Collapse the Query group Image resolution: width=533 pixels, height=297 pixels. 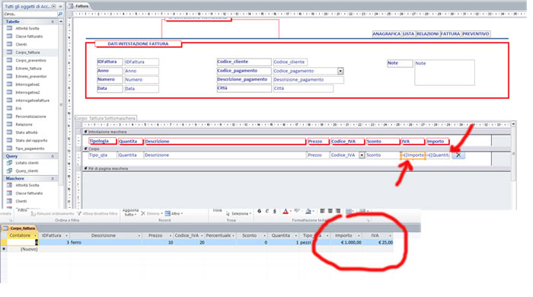click(x=53, y=156)
